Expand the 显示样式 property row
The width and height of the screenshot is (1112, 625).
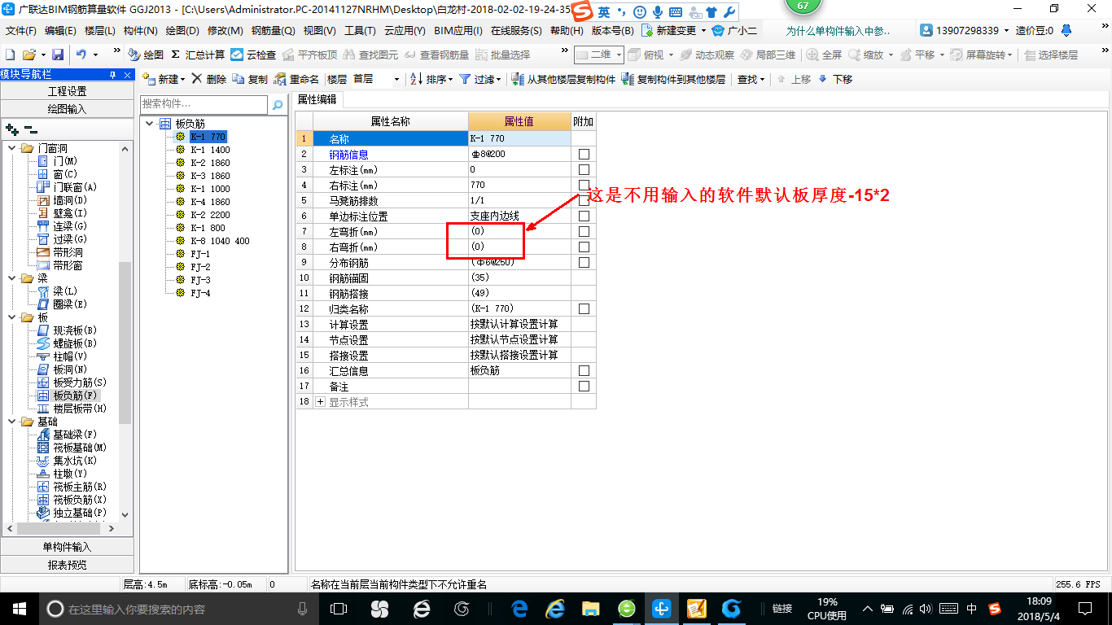point(320,402)
